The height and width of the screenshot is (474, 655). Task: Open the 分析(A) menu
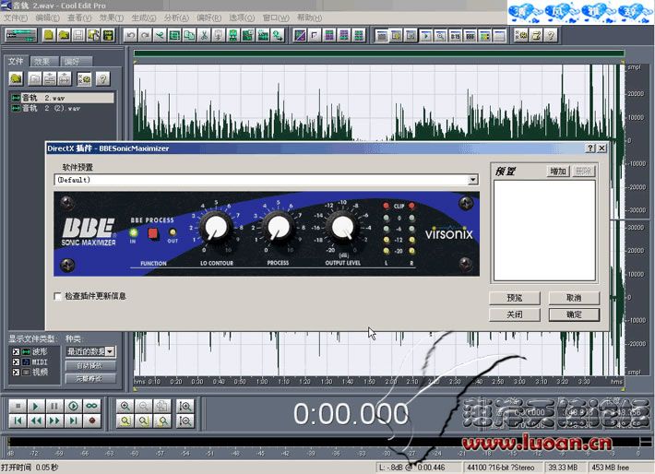click(x=176, y=18)
